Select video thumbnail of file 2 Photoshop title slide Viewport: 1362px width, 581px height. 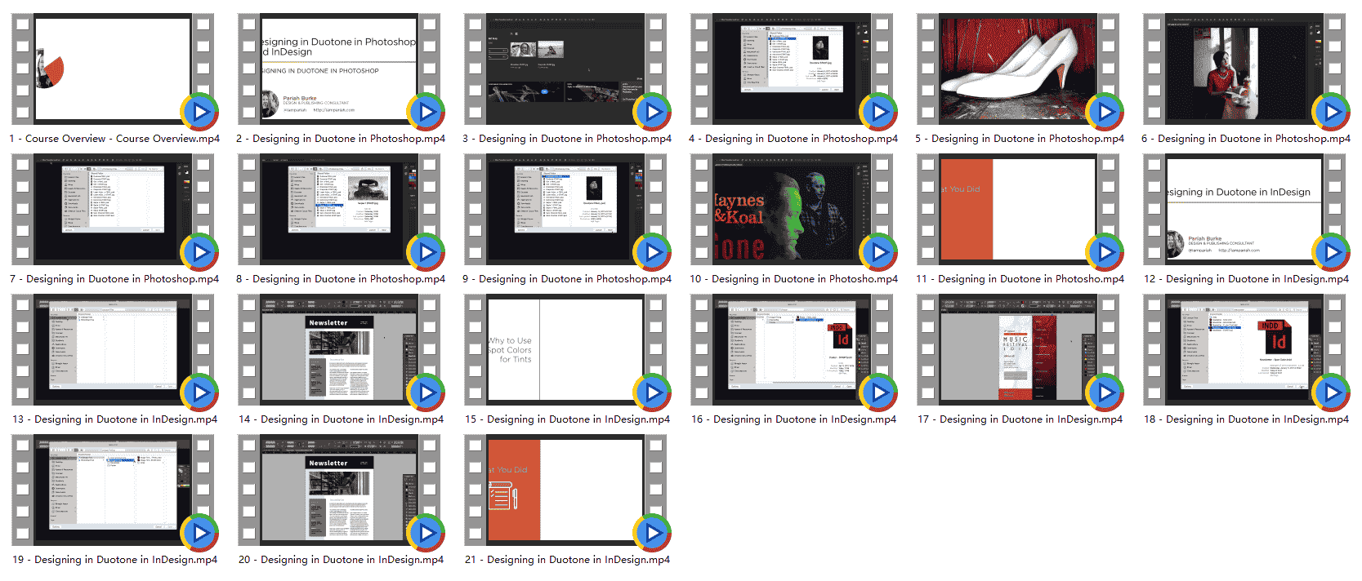339,69
